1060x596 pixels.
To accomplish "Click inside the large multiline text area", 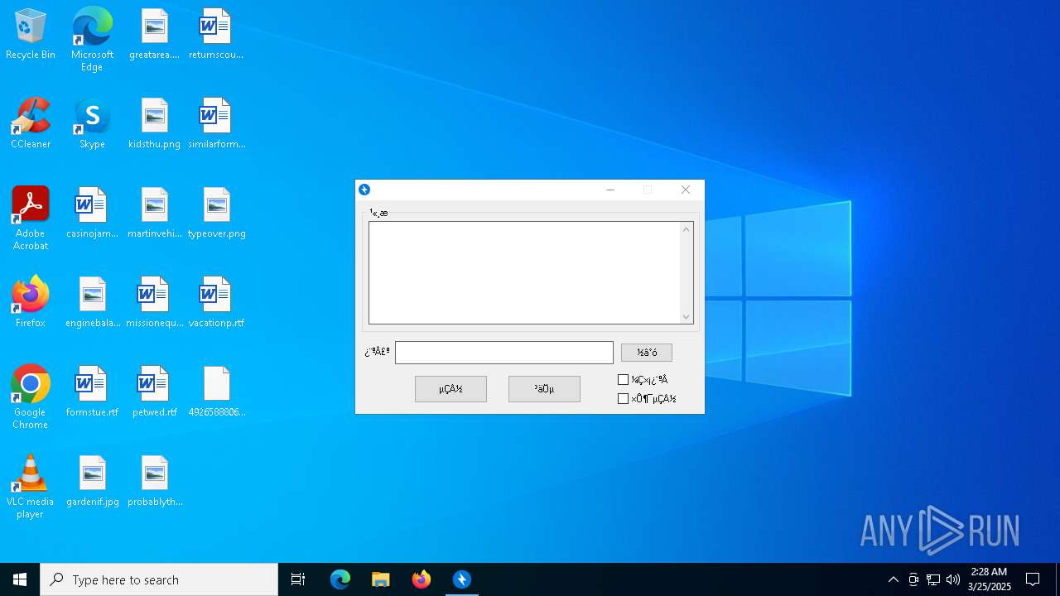I will pyautogui.click(x=524, y=272).
